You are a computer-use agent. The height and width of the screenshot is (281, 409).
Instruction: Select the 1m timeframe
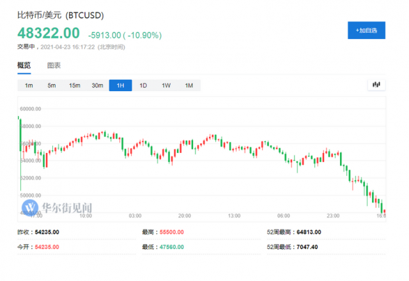tap(29, 85)
